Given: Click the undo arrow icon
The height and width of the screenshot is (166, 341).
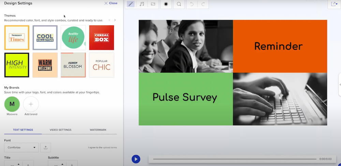Looking at the screenshot, I should click(x=192, y=4).
